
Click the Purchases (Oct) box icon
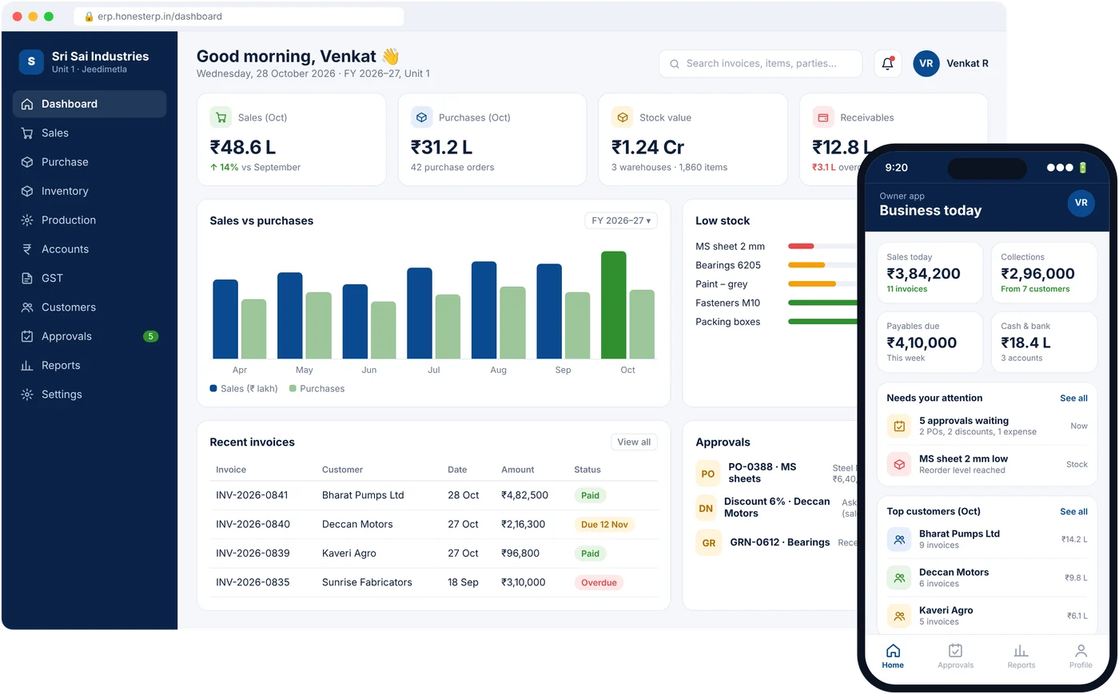(421, 117)
